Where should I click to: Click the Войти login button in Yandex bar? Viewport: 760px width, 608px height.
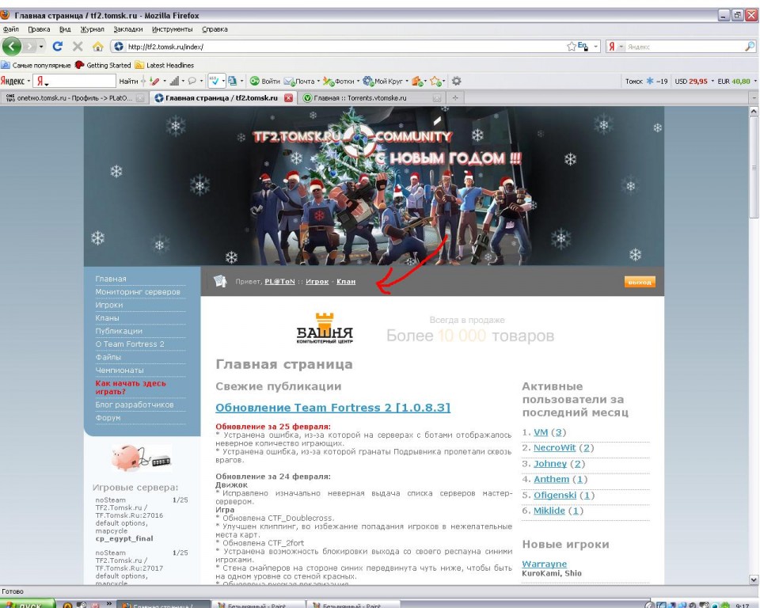[265, 81]
